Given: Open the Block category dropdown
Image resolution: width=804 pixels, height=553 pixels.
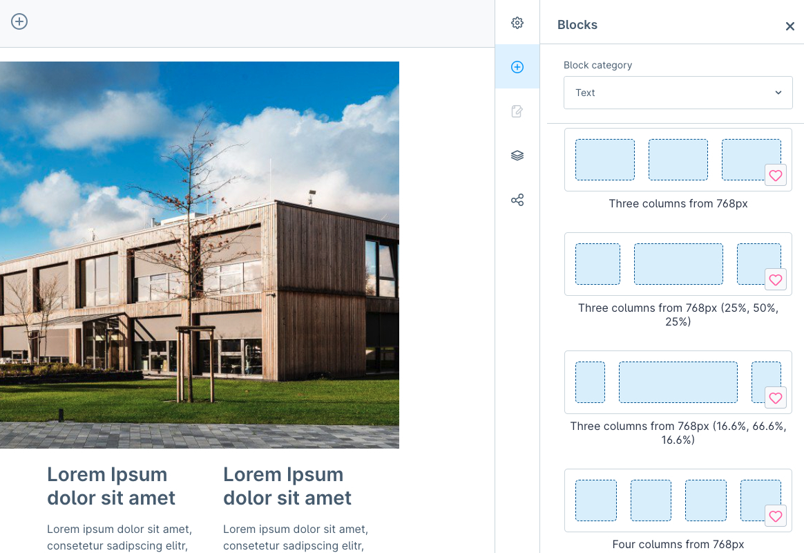Looking at the screenshot, I should point(678,92).
